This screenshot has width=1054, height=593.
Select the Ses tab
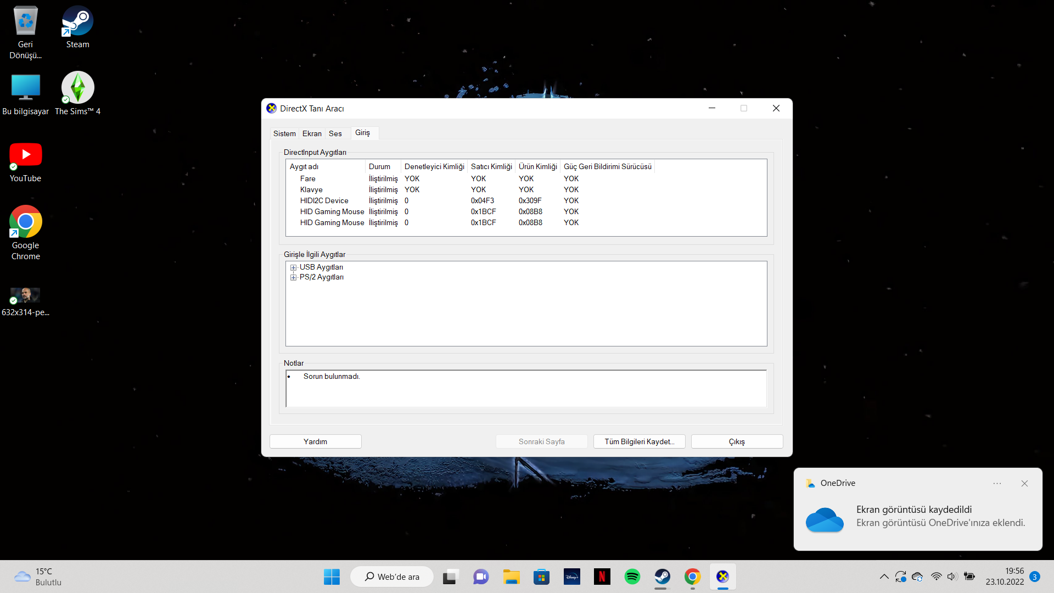335,133
